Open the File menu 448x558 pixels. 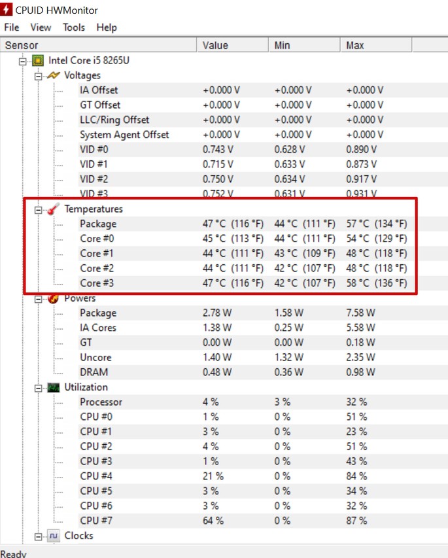12,27
